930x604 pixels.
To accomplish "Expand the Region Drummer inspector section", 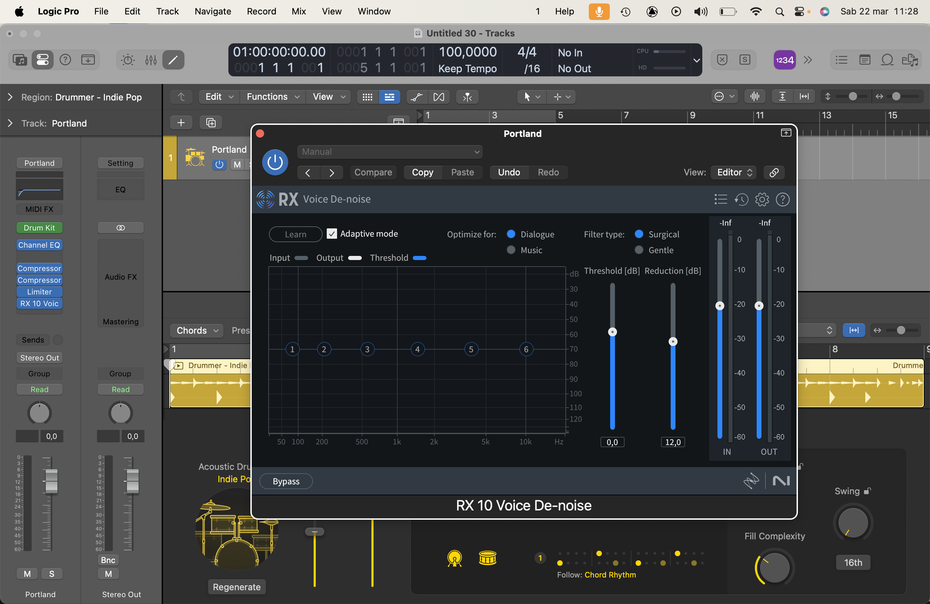I will pos(10,97).
